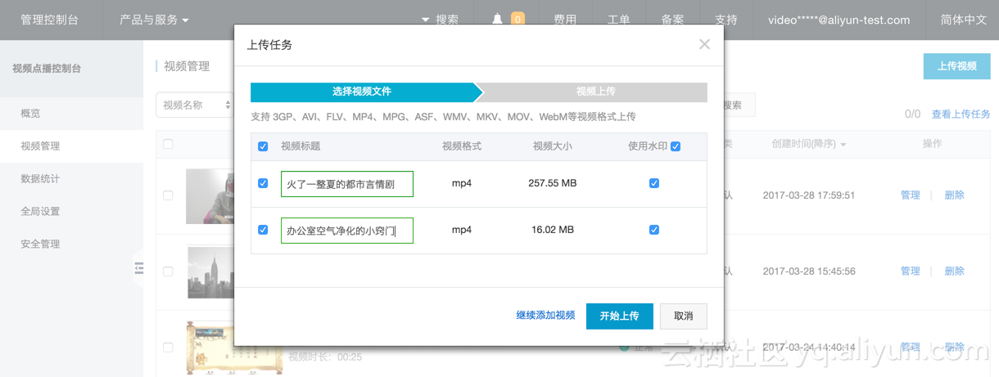This screenshot has width=999, height=377.
Task: Click 开始上传 button
Action: 619,316
